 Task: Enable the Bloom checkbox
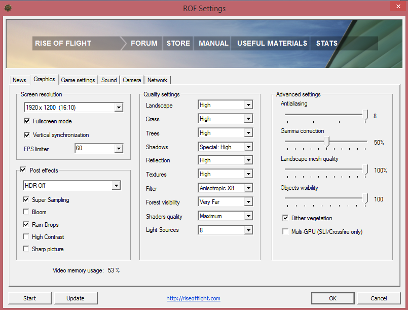tap(26, 212)
